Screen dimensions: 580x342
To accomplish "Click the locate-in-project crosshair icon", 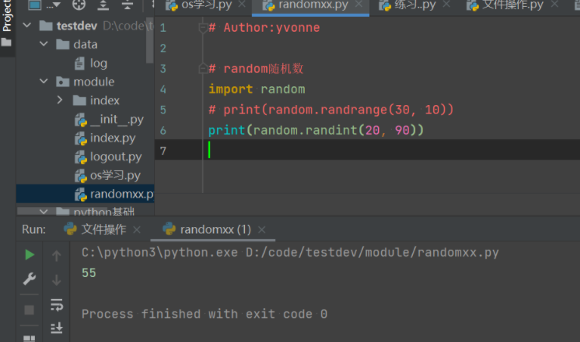I will pyautogui.click(x=79, y=5).
